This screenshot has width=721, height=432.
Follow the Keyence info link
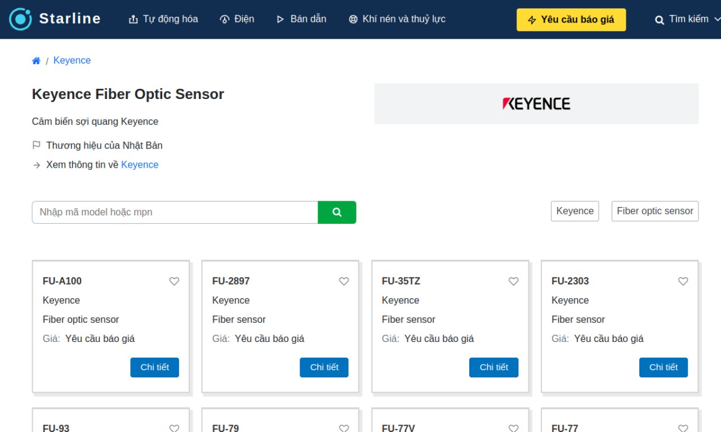pos(140,165)
